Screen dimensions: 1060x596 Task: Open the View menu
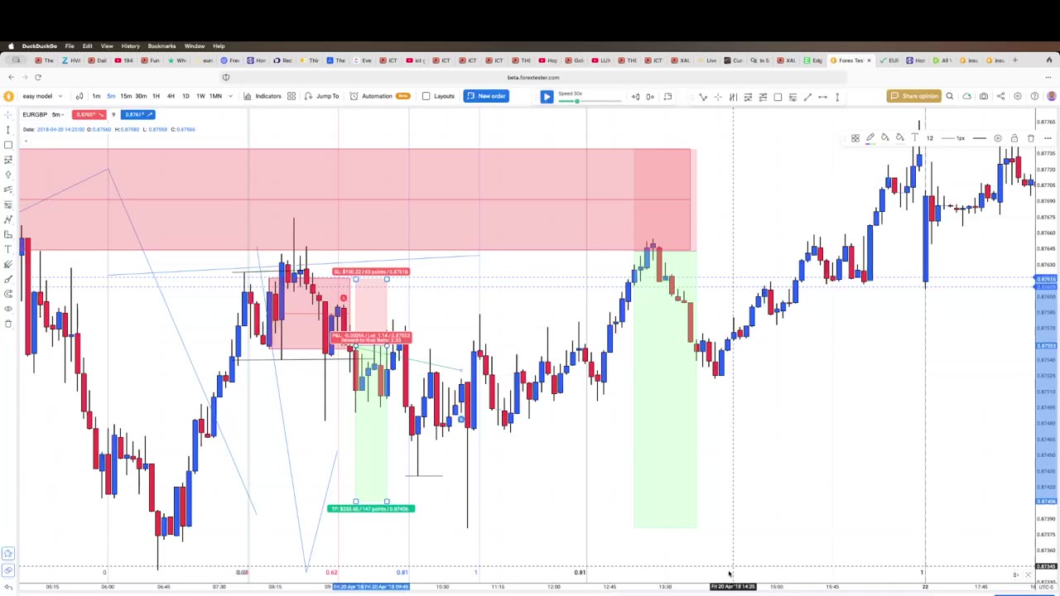[108, 46]
